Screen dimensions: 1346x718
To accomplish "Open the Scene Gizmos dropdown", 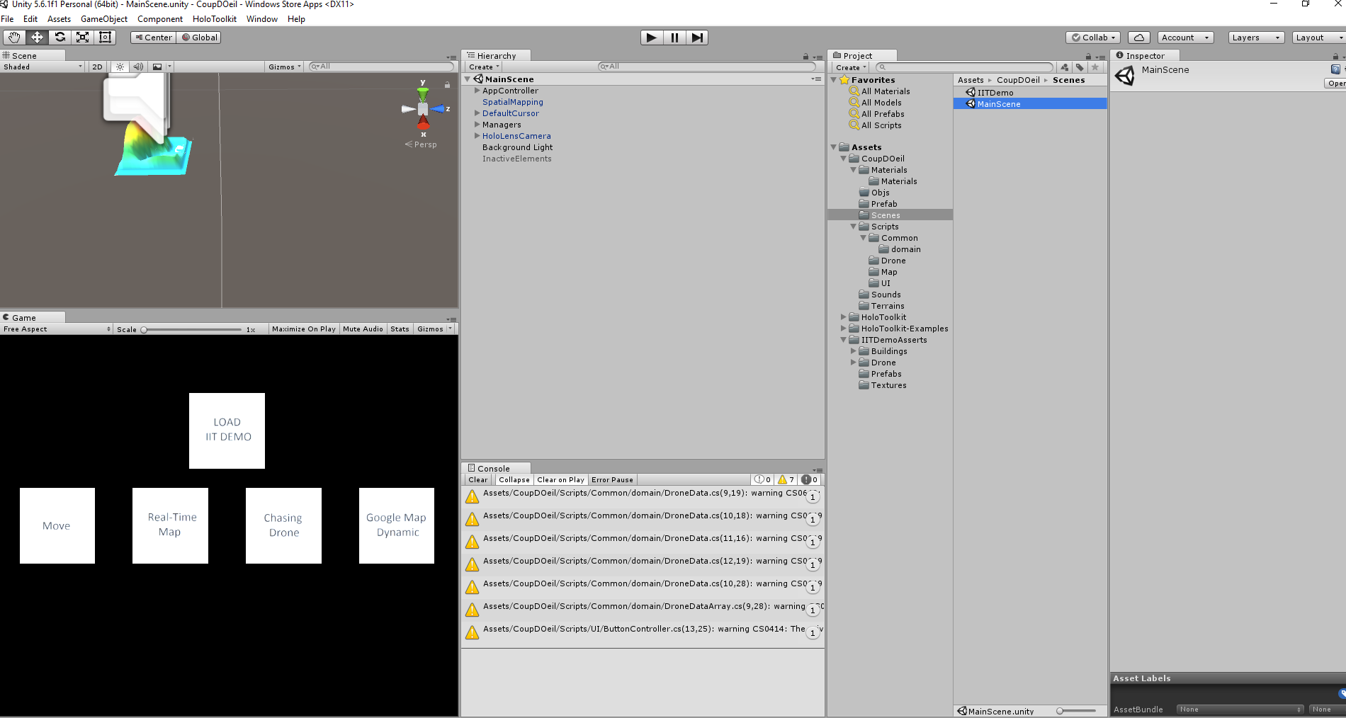I will pyautogui.click(x=284, y=67).
